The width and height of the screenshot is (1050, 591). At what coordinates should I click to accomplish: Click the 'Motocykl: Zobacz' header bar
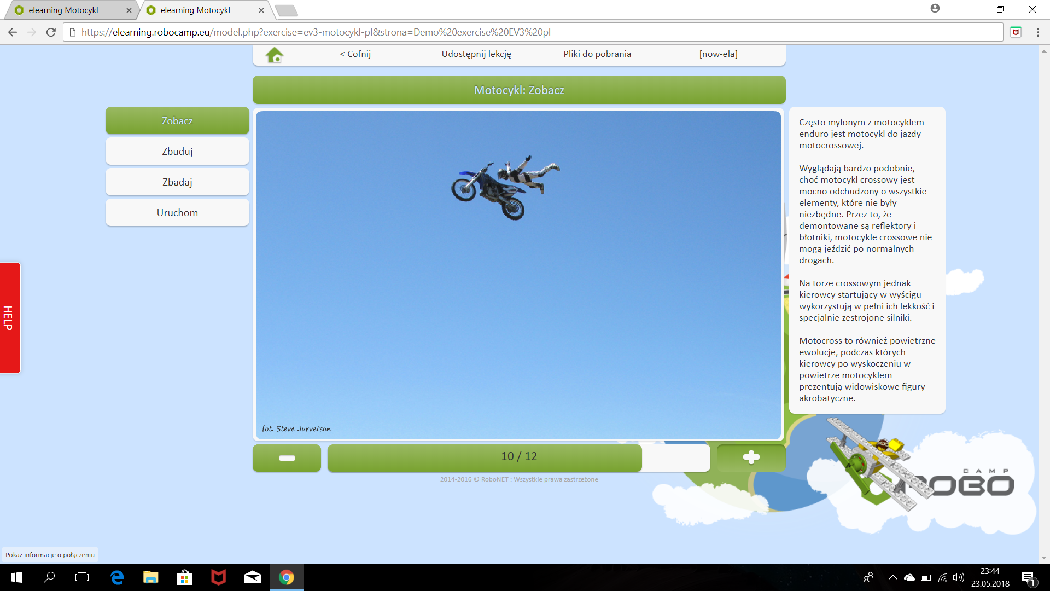(x=519, y=90)
